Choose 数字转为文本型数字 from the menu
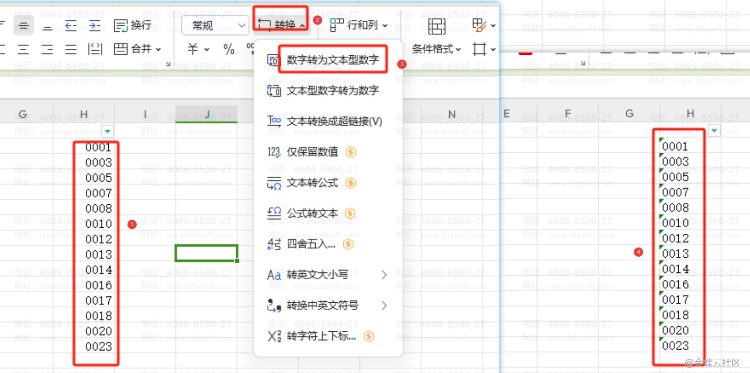Screen dimensions: 750x373 click(x=328, y=60)
